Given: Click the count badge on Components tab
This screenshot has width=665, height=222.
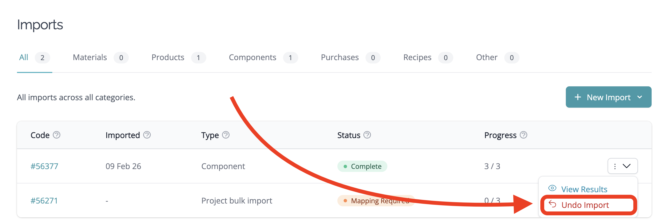Looking at the screenshot, I should coord(290,58).
